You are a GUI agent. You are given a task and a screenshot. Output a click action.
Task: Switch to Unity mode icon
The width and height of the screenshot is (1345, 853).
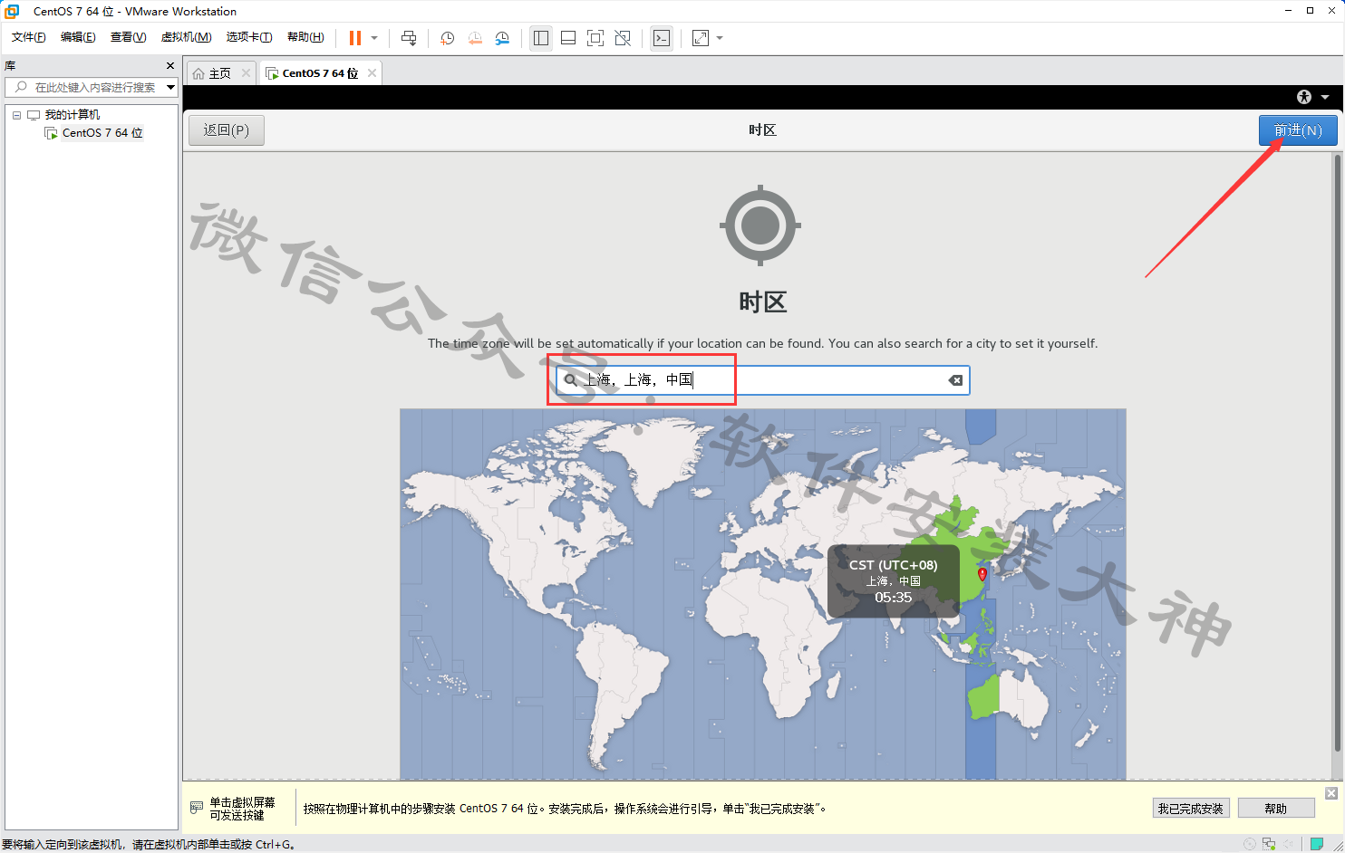[x=623, y=38]
